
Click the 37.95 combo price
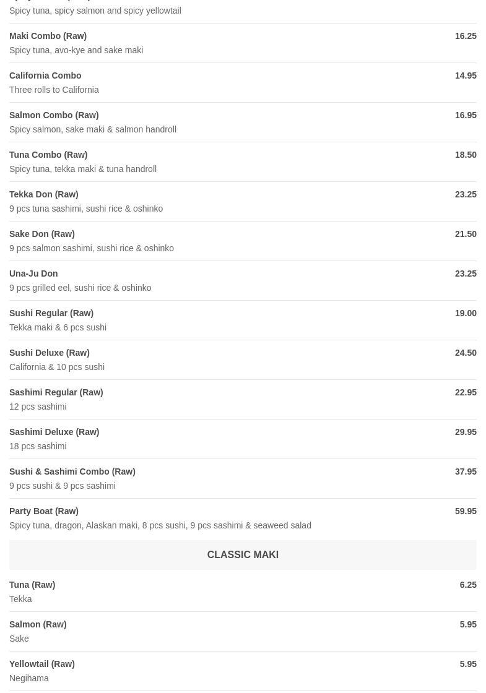coord(466,471)
